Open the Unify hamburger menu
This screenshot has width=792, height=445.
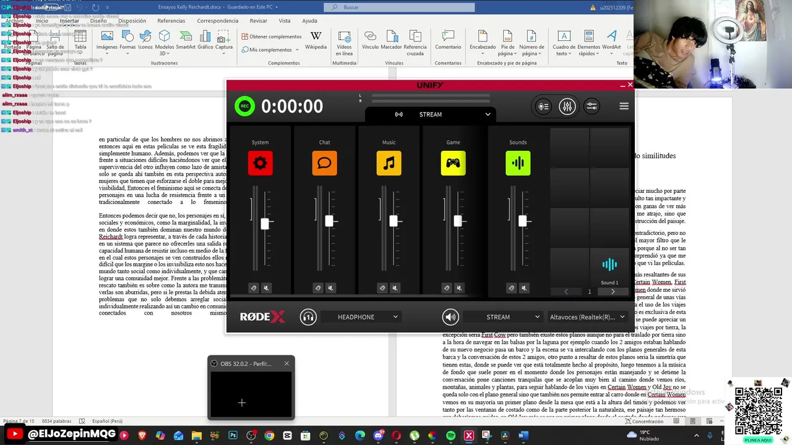click(624, 106)
